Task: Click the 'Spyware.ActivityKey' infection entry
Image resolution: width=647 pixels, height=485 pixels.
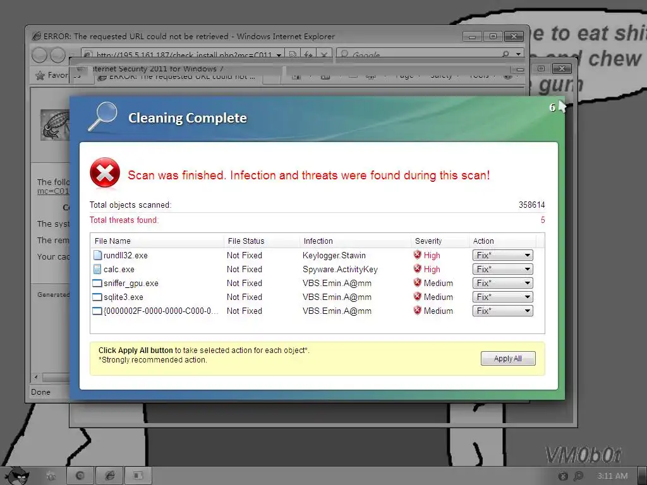Action: tap(340, 269)
